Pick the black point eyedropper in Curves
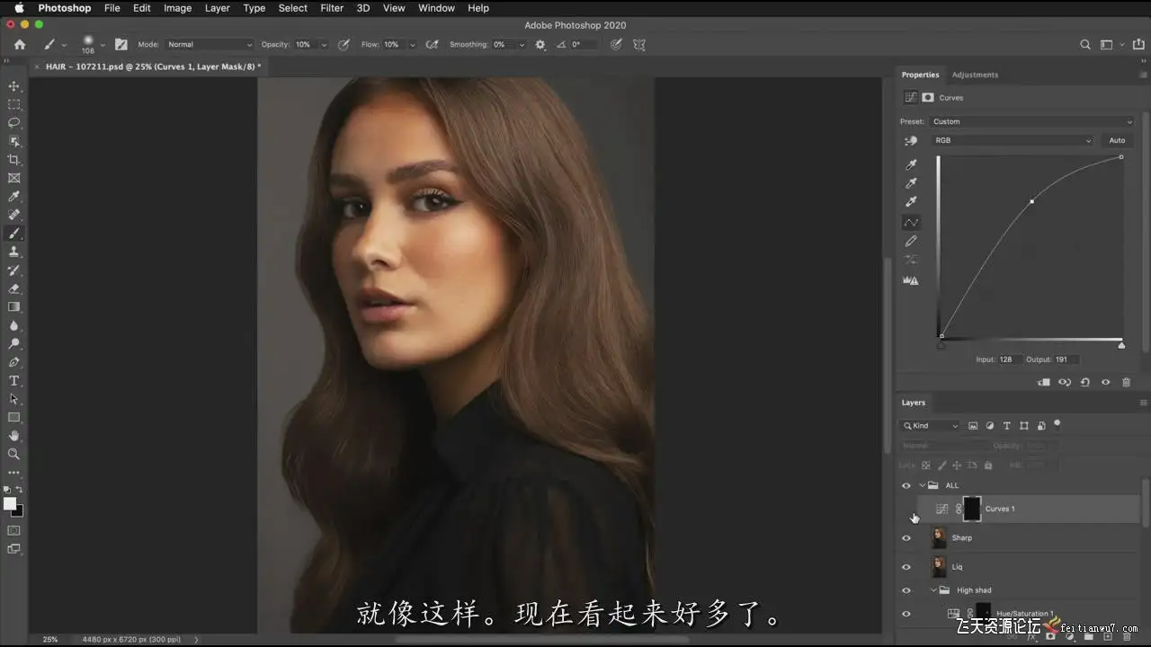 [911, 164]
